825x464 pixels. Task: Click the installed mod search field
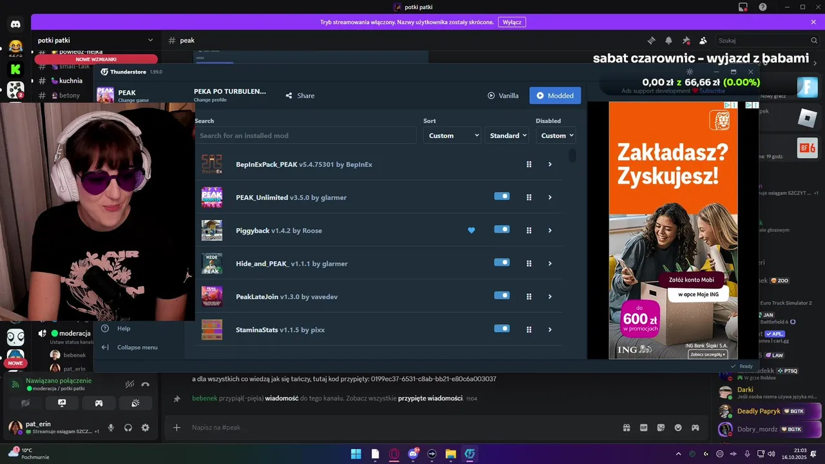(x=306, y=135)
